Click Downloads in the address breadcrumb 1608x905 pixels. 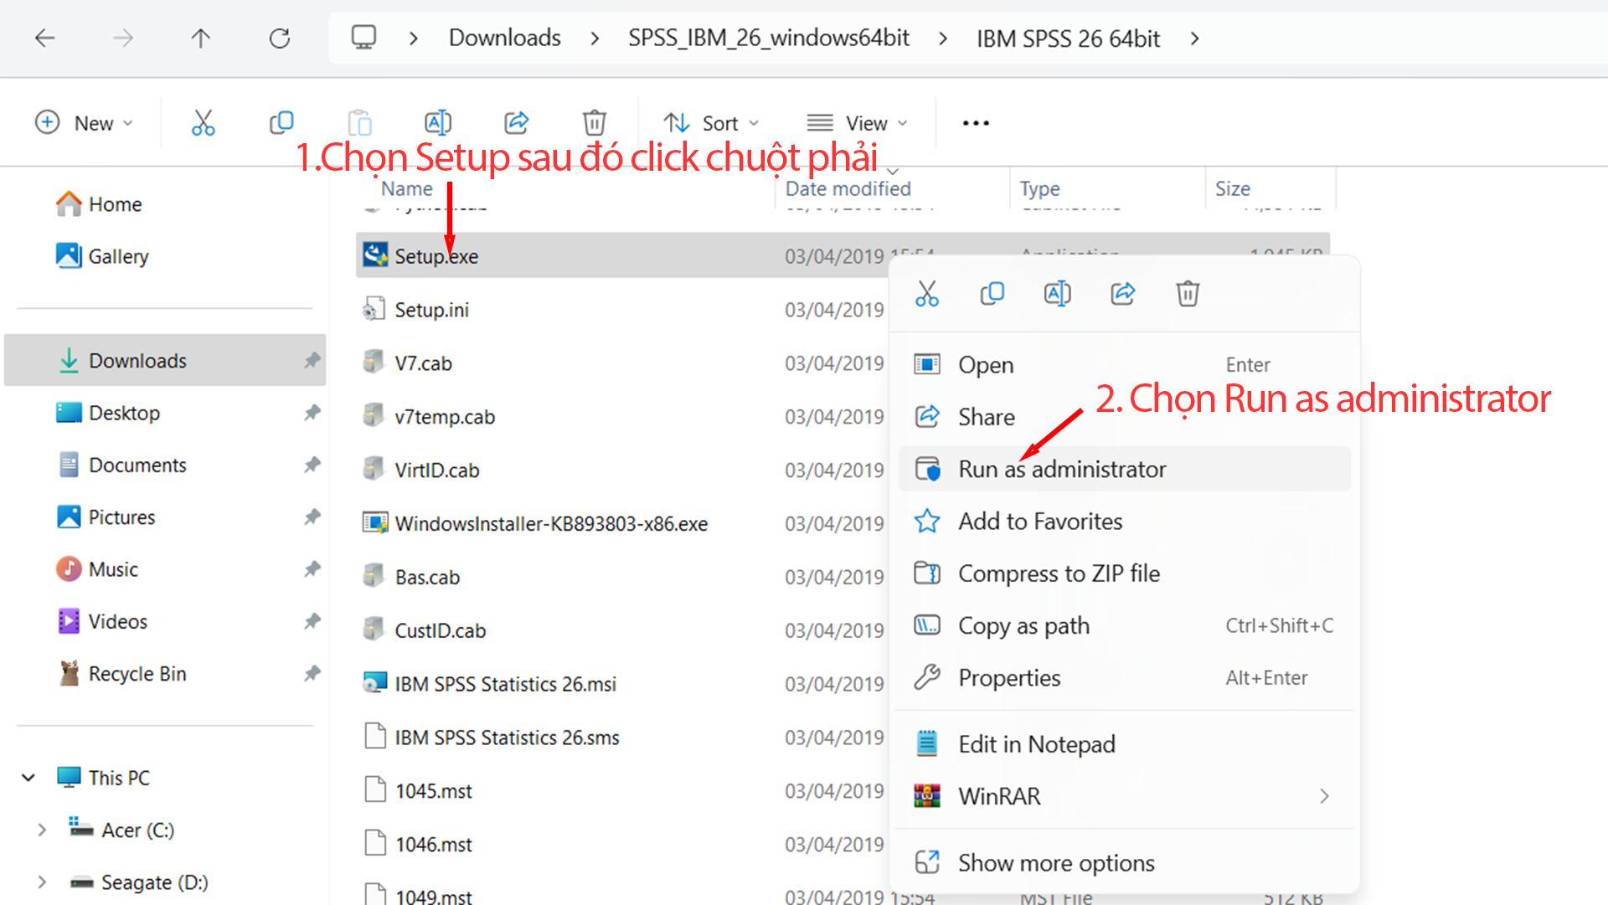504,38
